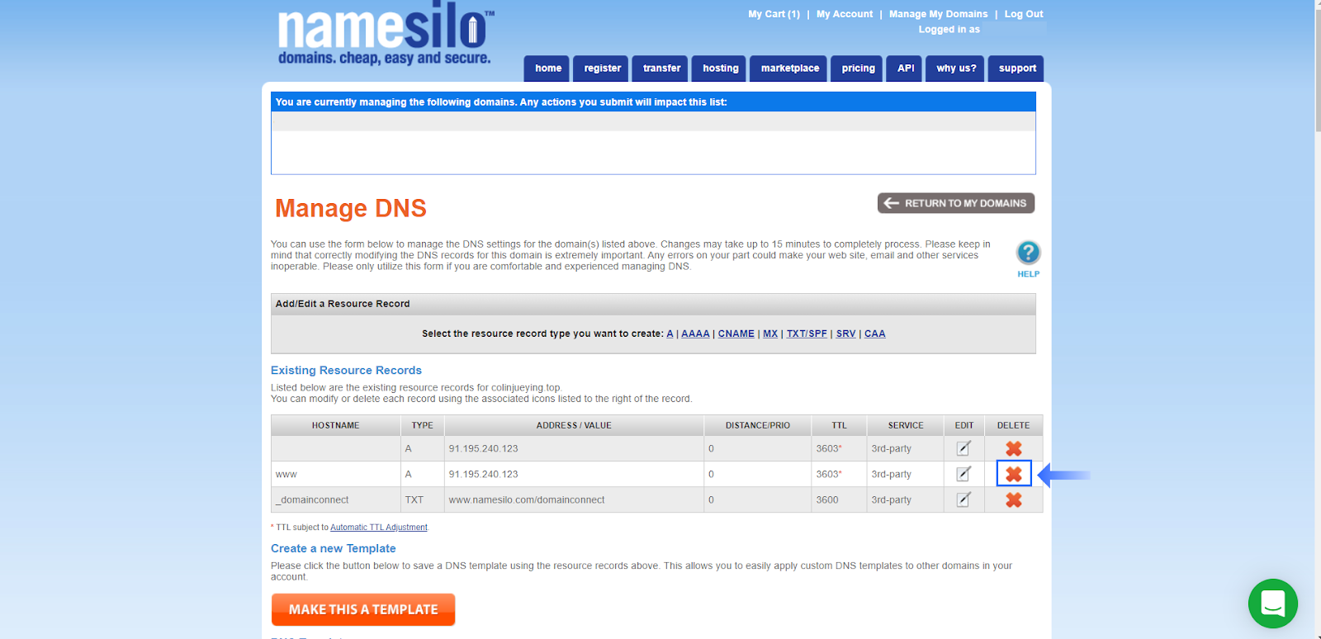Edit the _domainconnect TXT record
The width and height of the screenshot is (1321, 639).
964,499
